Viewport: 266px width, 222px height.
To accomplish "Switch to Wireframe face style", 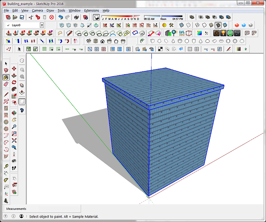I will pyautogui.click(x=197, y=25).
